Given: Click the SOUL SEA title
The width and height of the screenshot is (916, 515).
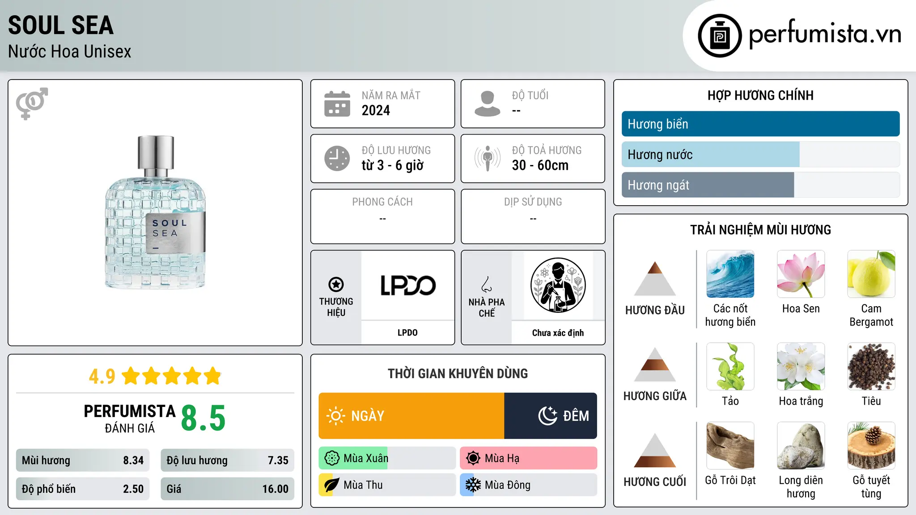Looking at the screenshot, I should (61, 25).
